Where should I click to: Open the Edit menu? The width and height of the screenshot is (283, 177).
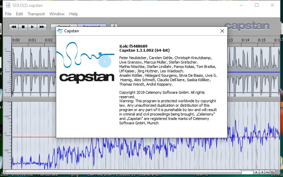click(19, 14)
